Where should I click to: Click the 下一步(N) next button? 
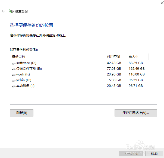pyautogui.click(x=131, y=153)
